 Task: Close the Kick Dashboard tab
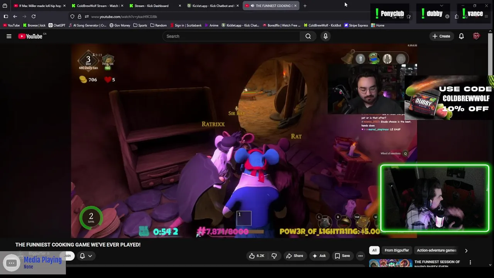pos(180,6)
